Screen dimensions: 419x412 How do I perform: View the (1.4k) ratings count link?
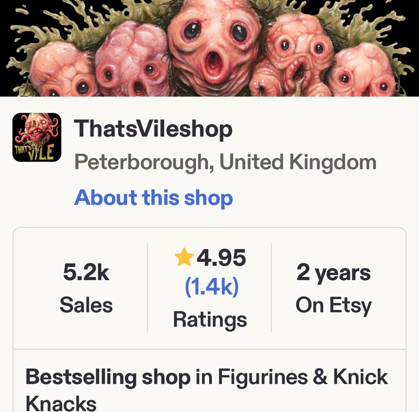click(212, 287)
